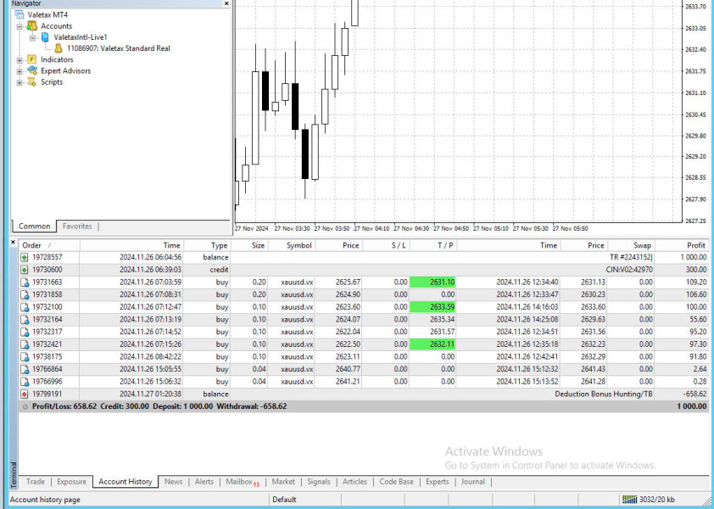
Task: Open the Experts tab
Action: [x=438, y=482]
